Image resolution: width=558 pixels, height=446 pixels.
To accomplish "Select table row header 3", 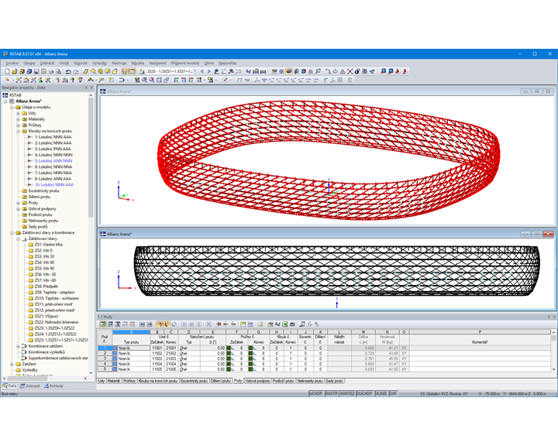I will (x=105, y=359).
